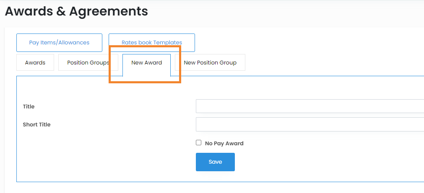Enable the No Pay Award checkbox
424x193 pixels.
[199, 143]
